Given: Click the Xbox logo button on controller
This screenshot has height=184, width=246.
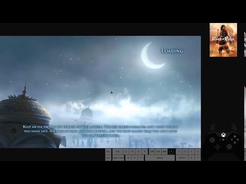Looking at the screenshot, I should point(223,135).
